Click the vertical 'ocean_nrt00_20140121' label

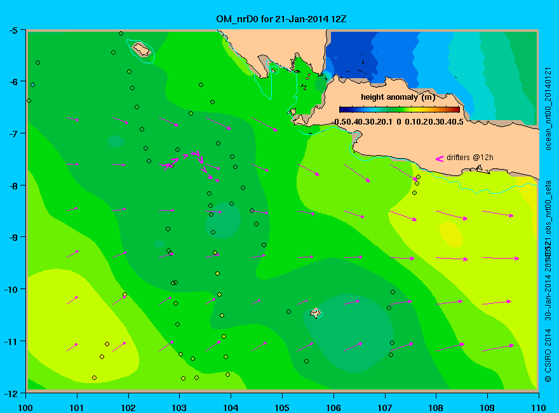coord(548,109)
